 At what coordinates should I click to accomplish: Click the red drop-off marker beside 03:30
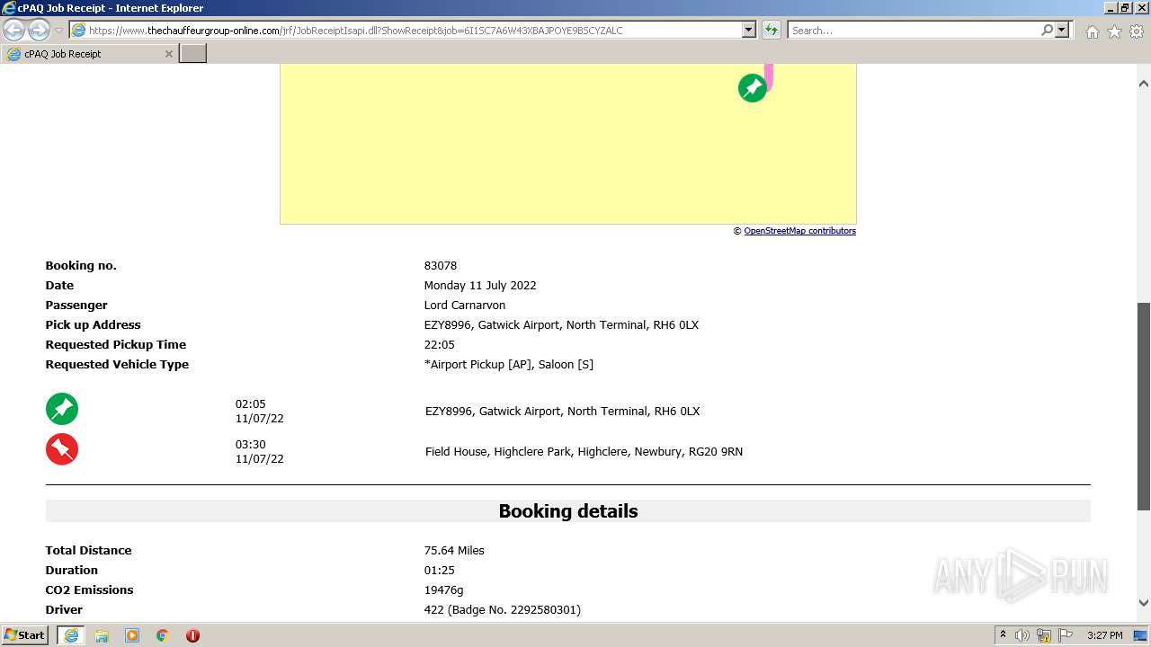tap(62, 449)
